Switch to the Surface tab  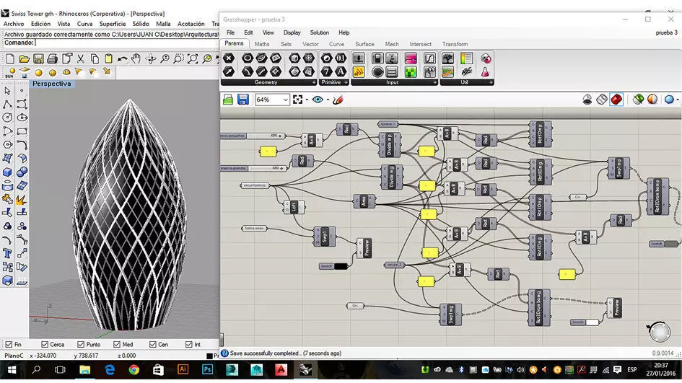[x=364, y=44]
